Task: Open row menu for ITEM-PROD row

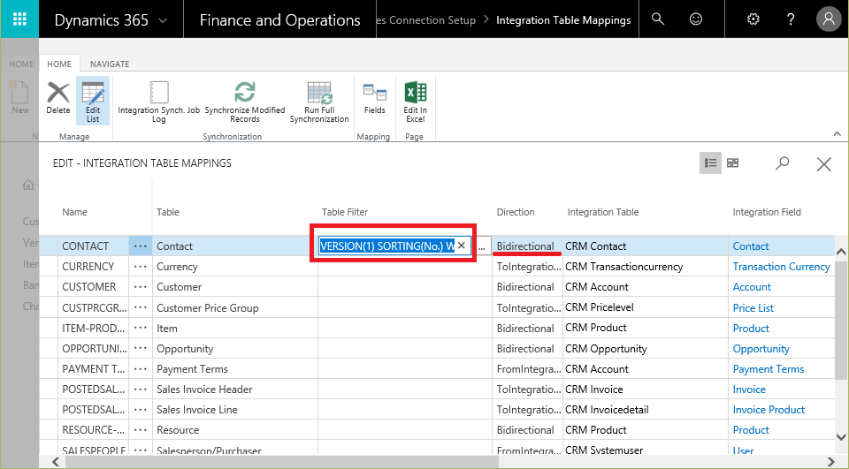Action: 141,329
